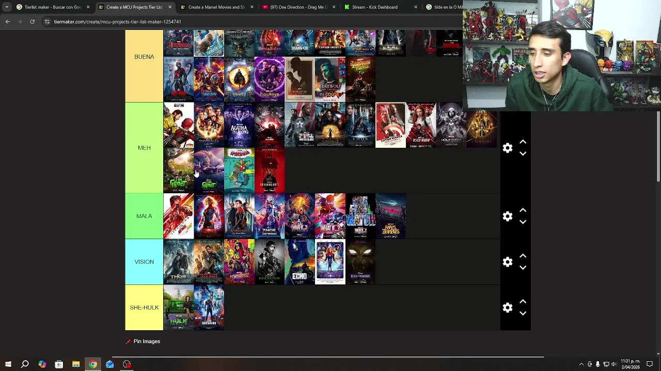Select Ms. Marvel poster in VISION tier

pyautogui.click(x=239, y=262)
